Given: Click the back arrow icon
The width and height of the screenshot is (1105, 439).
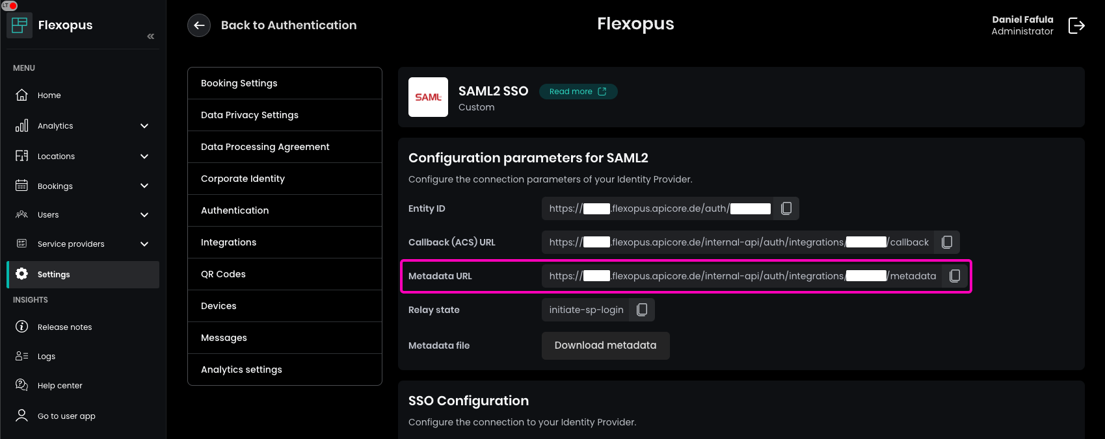Looking at the screenshot, I should (x=199, y=25).
